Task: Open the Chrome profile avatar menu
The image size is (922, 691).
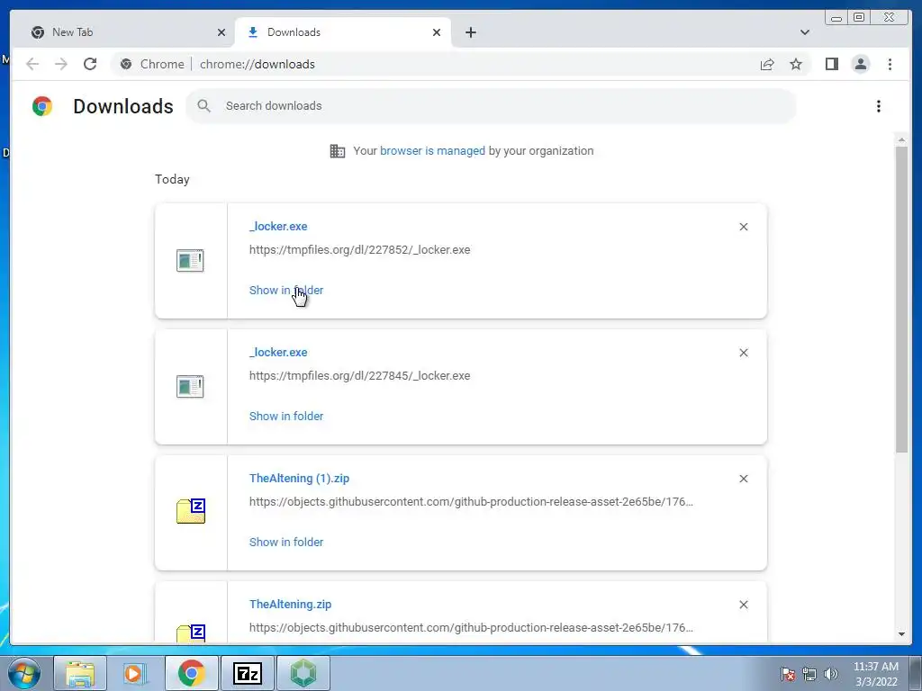Action: [860, 64]
